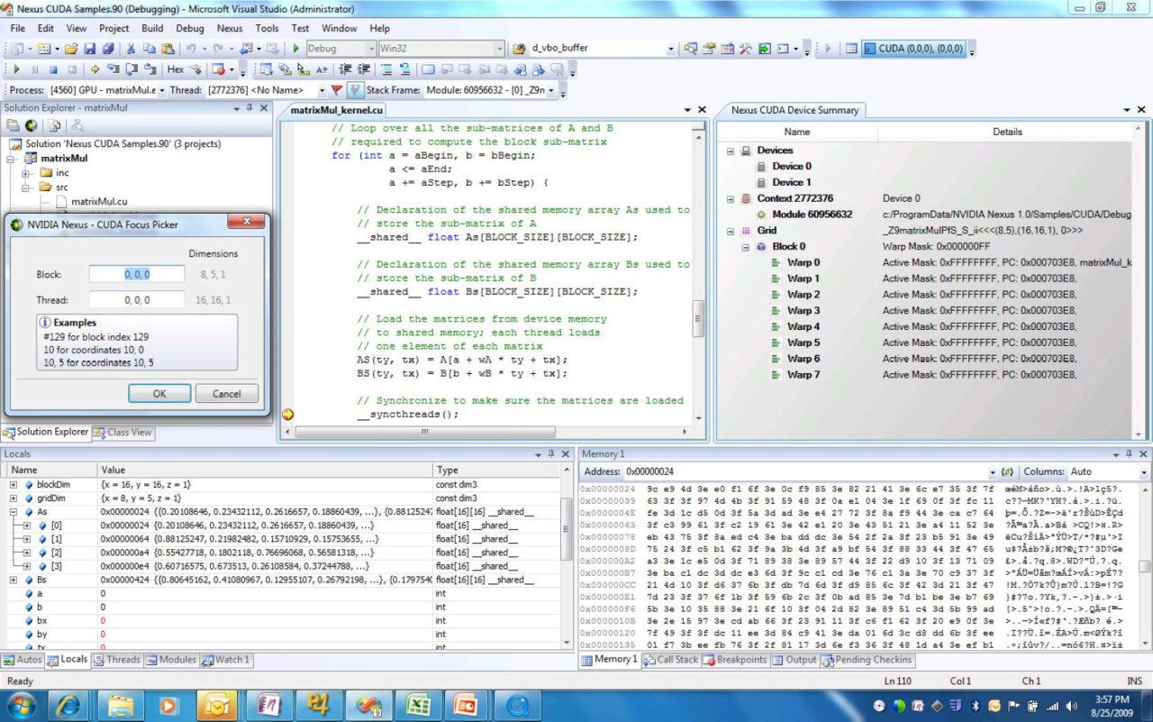The height and width of the screenshot is (722, 1153).
Task: Save the current file with the floppy icon
Action: tap(91, 49)
